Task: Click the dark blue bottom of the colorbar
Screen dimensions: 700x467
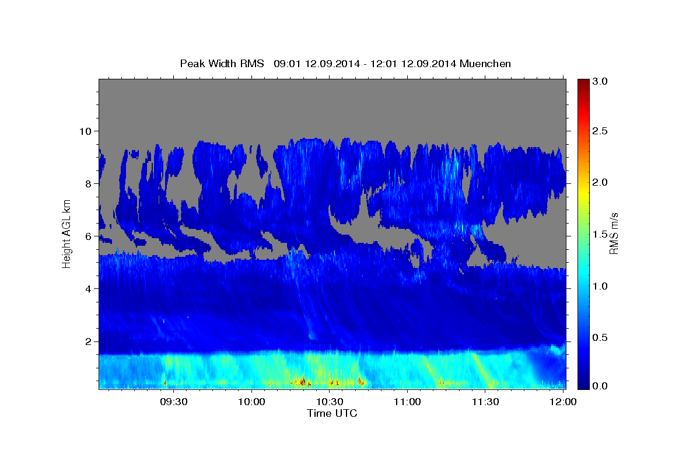Action: click(583, 384)
